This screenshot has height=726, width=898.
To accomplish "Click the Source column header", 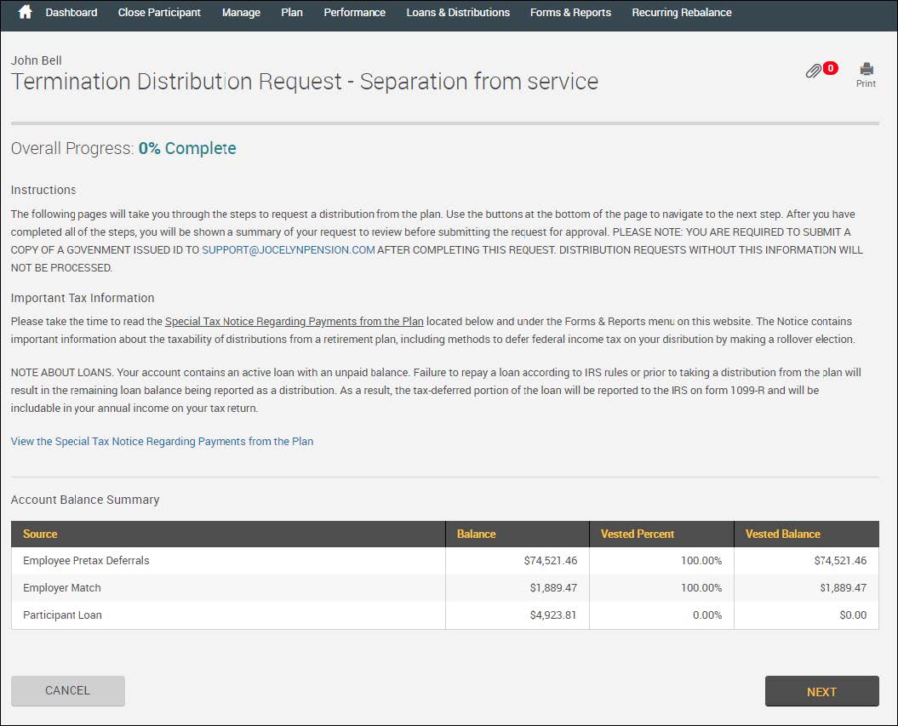I will pyautogui.click(x=40, y=534).
